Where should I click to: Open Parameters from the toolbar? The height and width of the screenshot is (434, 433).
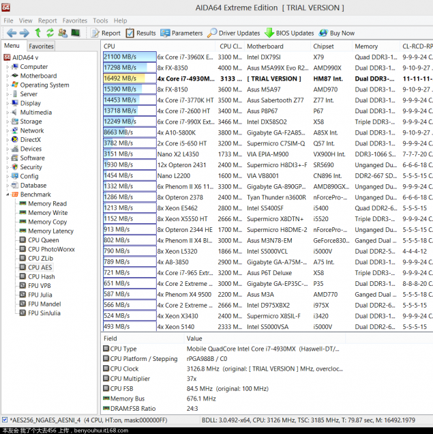(181, 33)
